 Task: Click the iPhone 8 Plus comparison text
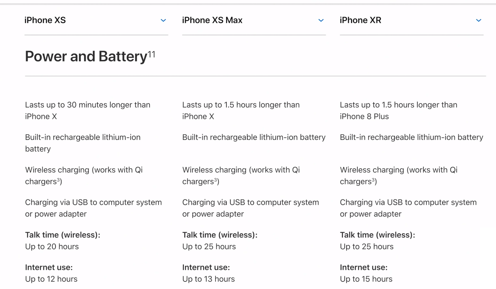point(364,116)
